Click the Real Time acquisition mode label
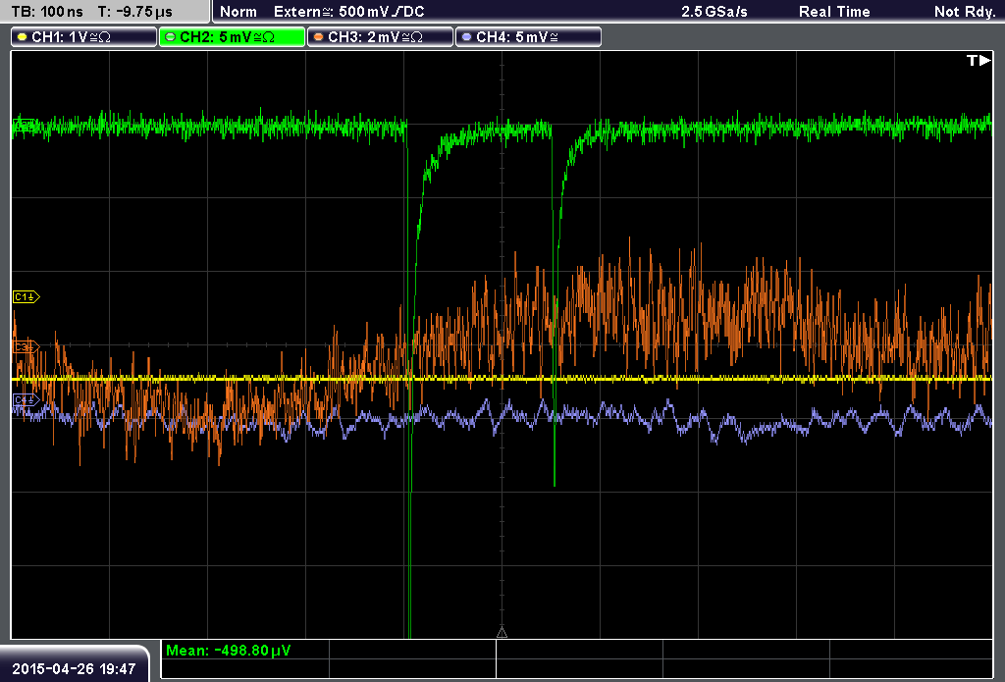The width and height of the screenshot is (1005, 682). coord(834,12)
